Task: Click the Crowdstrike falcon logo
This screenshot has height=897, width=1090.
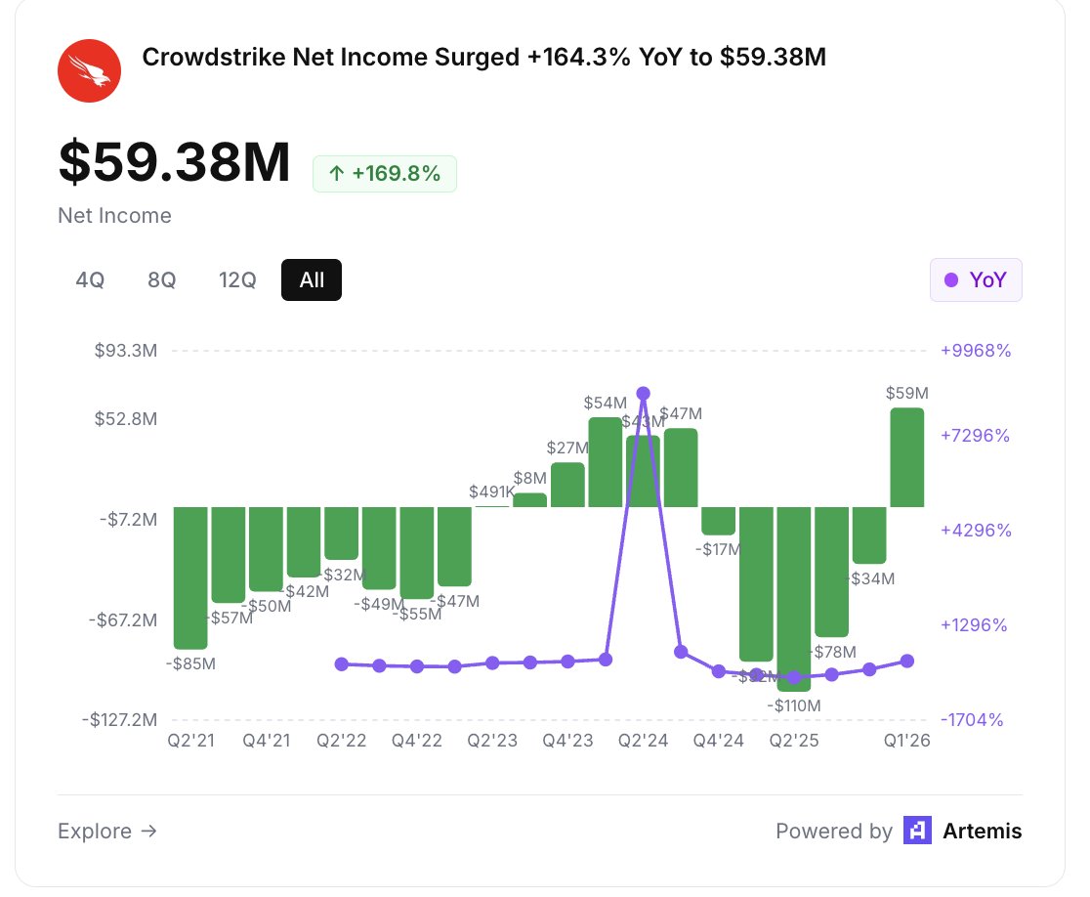Action: tap(89, 70)
